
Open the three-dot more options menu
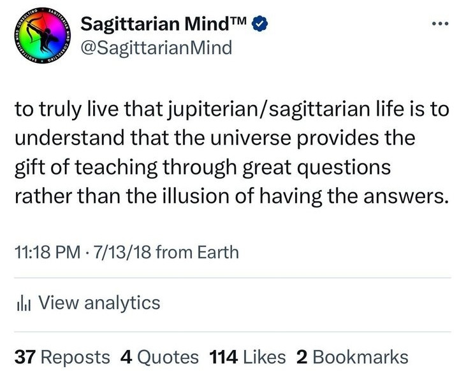(441, 24)
